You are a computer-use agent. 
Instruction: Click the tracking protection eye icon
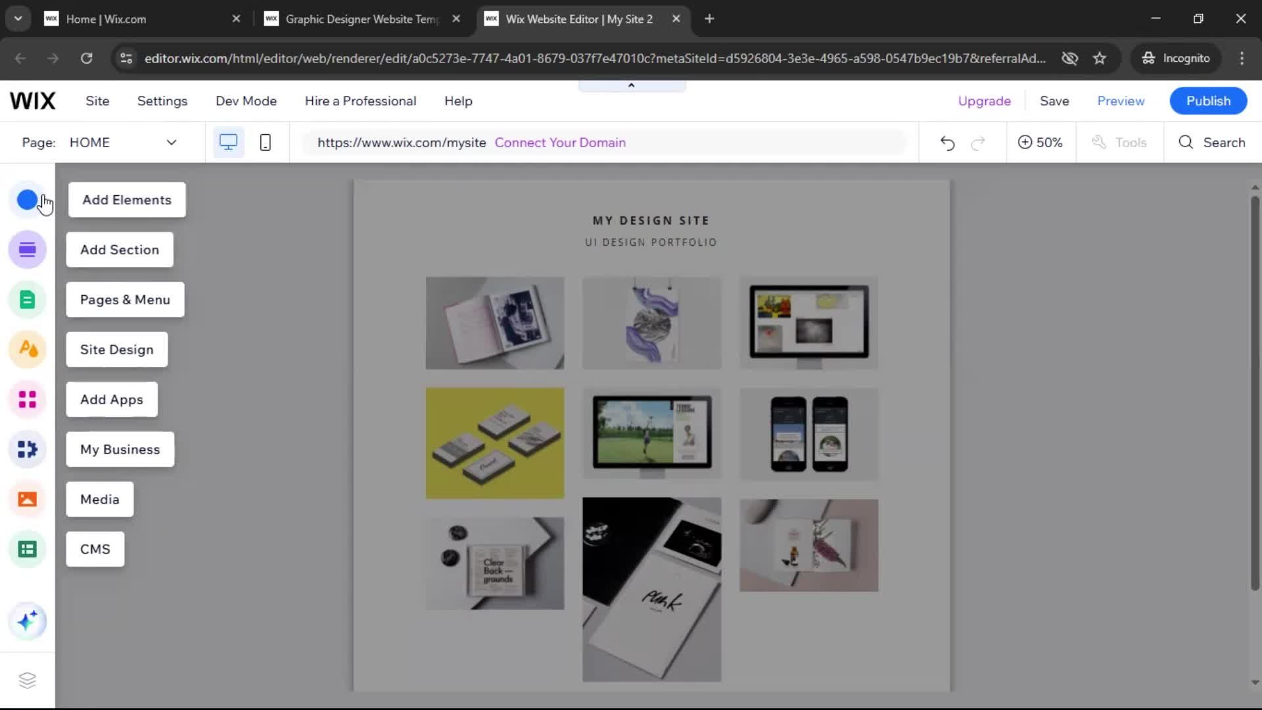[x=1069, y=58]
